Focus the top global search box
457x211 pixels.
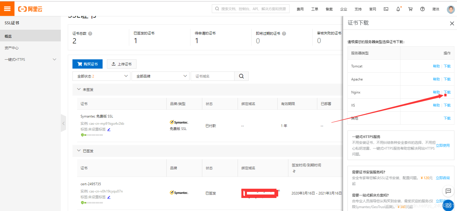coord(251,9)
